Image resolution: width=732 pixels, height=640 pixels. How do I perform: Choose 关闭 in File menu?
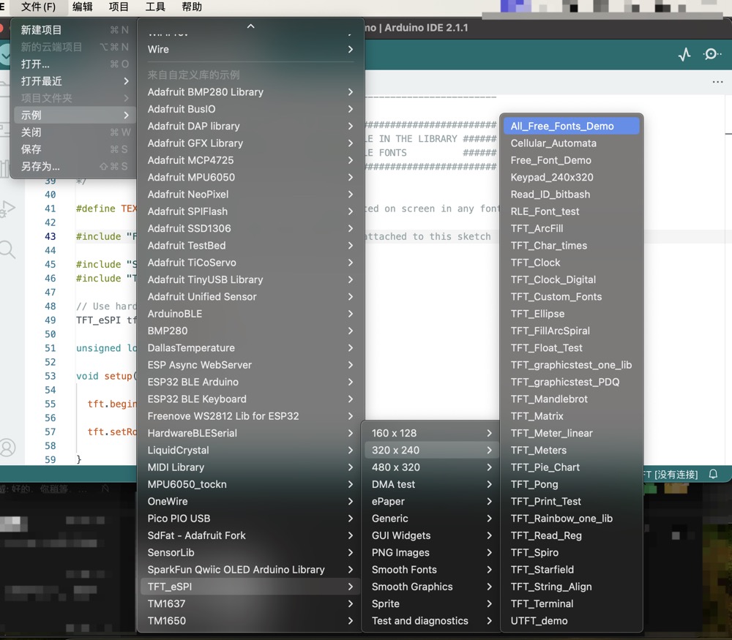pos(74,132)
